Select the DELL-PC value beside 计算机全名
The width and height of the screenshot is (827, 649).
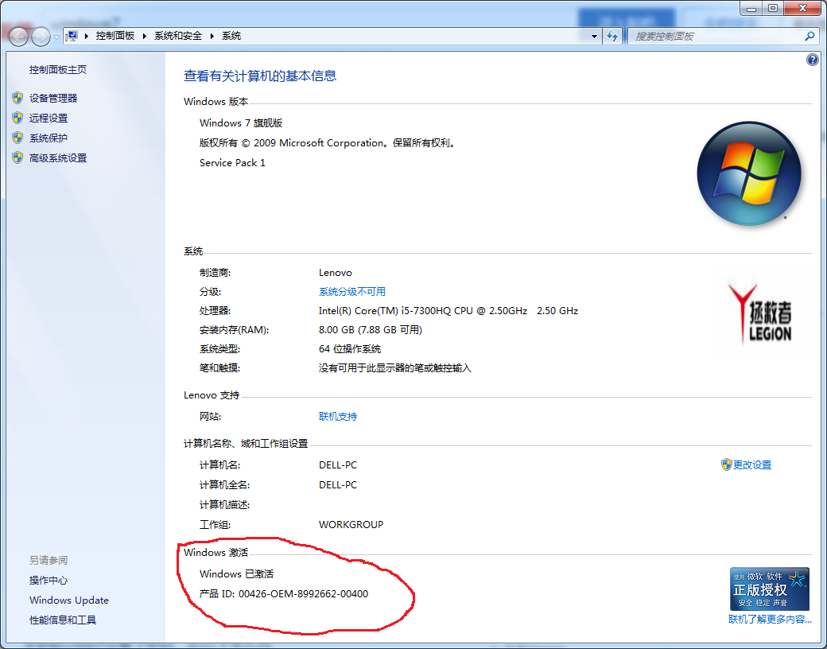[338, 485]
